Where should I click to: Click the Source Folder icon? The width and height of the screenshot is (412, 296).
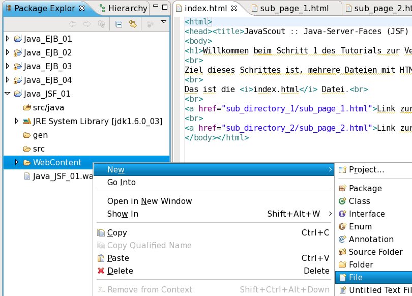(x=342, y=252)
